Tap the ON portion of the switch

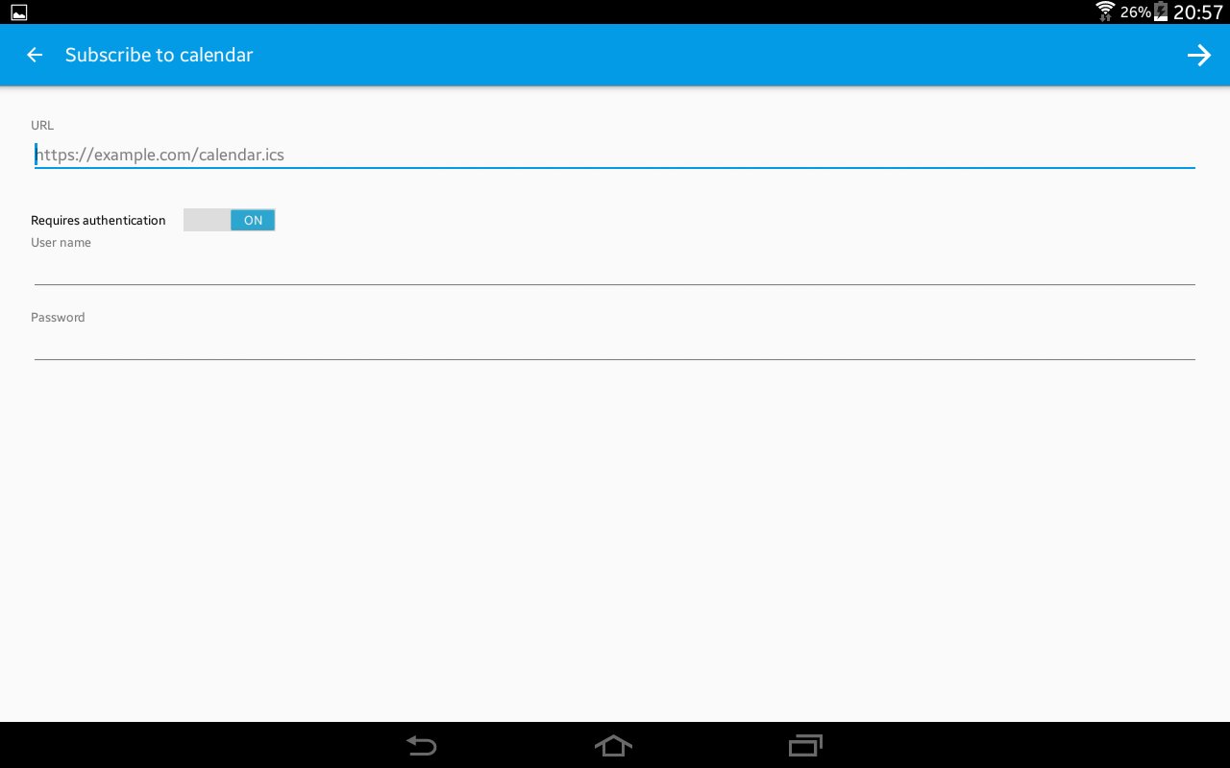pyautogui.click(x=253, y=220)
